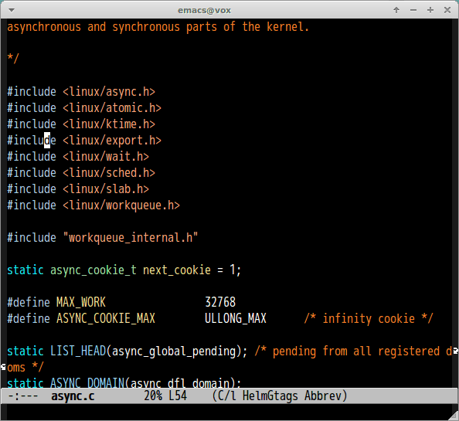Image resolution: width=459 pixels, height=421 pixels.
Task: Click the comment line about the kernel
Action: click(158, 27)
